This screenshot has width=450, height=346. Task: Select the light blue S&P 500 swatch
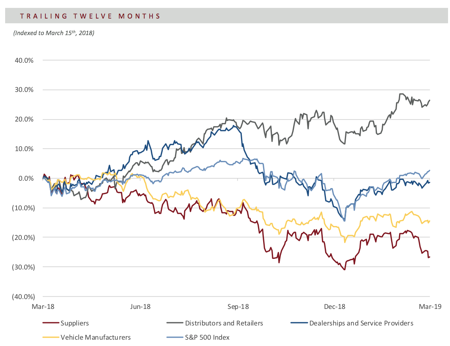click(175, 337)
